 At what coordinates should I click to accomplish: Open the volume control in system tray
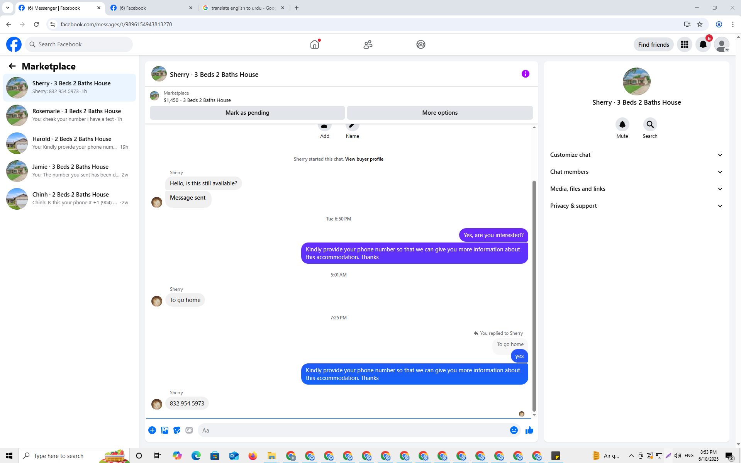pyautogui.click(x=678, y=456)
